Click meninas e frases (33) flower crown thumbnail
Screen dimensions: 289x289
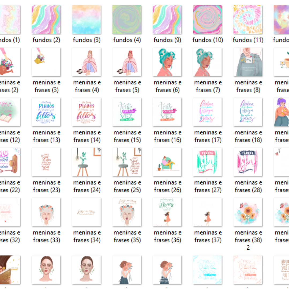46,212
